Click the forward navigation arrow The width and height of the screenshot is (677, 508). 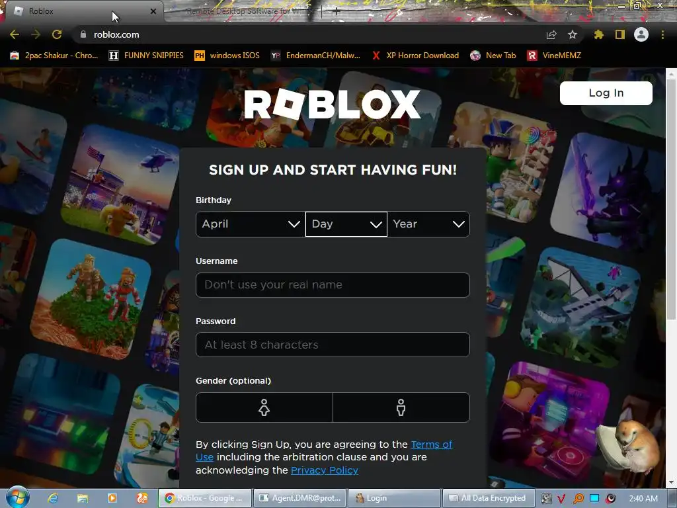pos(36,34)
